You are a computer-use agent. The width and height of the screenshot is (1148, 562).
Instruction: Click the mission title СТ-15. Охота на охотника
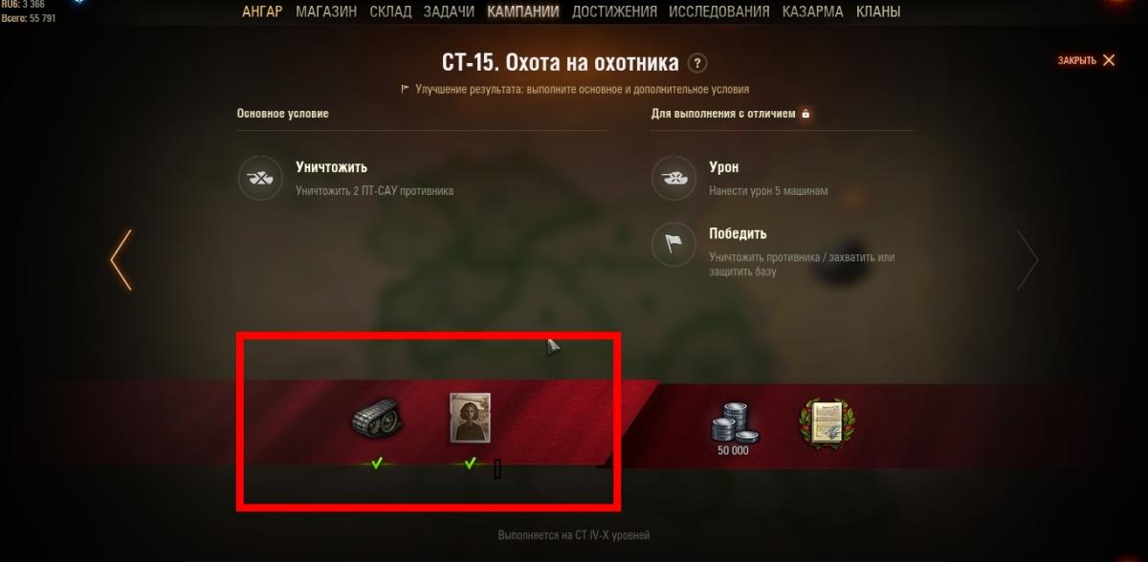560,63
